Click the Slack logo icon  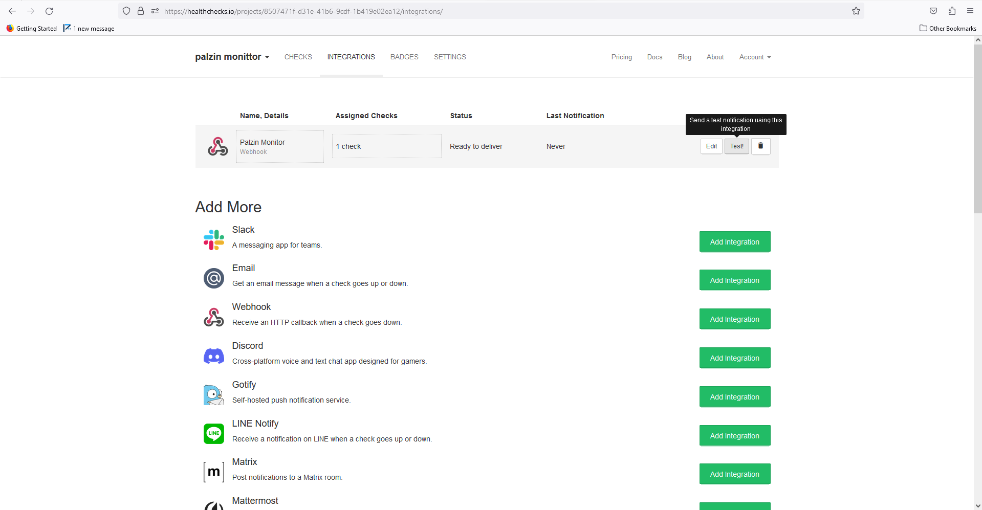coord(214,240)
